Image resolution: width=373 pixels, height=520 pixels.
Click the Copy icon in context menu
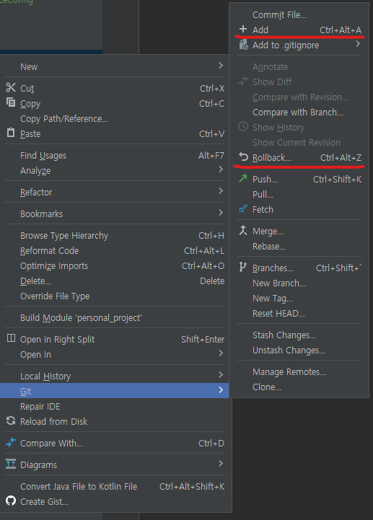pyautogui.click(x=11, y=102)
